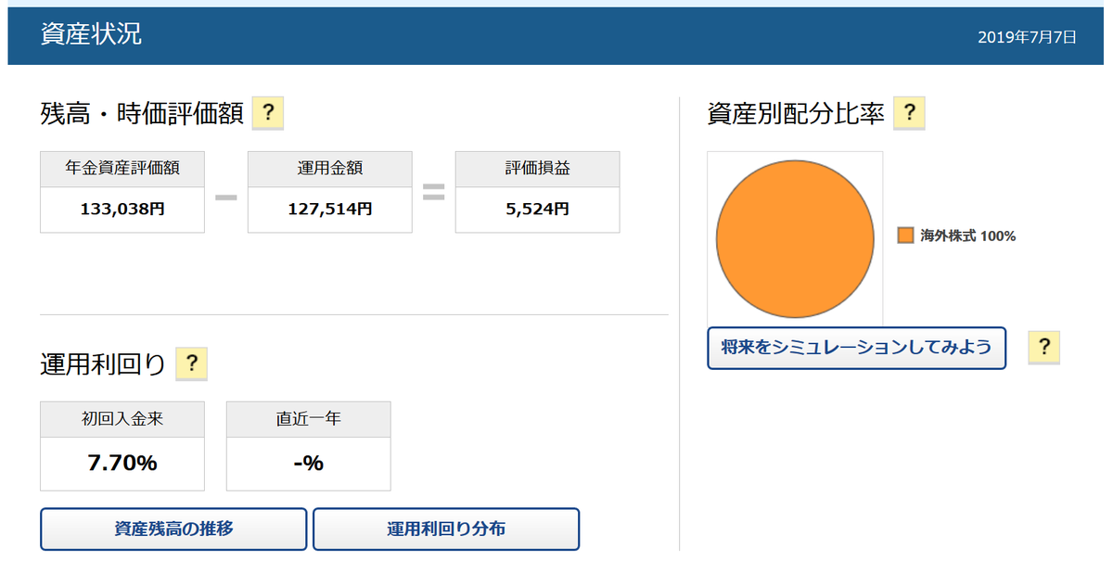The width and height of the screenshot is (1113, 573).
Task: Select 運用金額 value 127,514円
Action: point(330,210)
